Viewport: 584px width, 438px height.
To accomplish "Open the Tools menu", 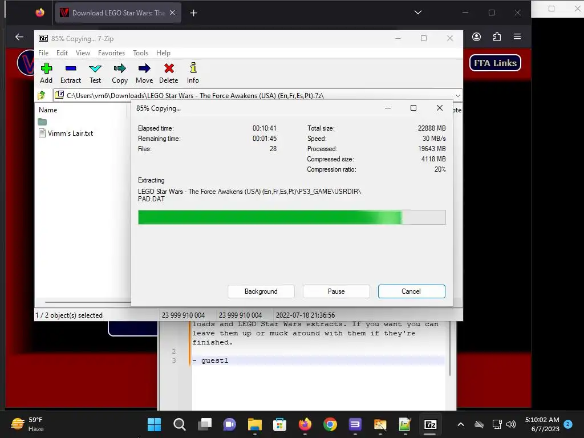I will [140, 53].
